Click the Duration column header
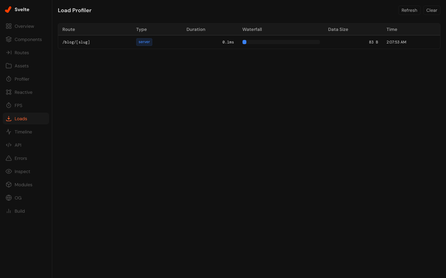Image resolution: width=446 pixels, height=278 pixels. [196, 30]
